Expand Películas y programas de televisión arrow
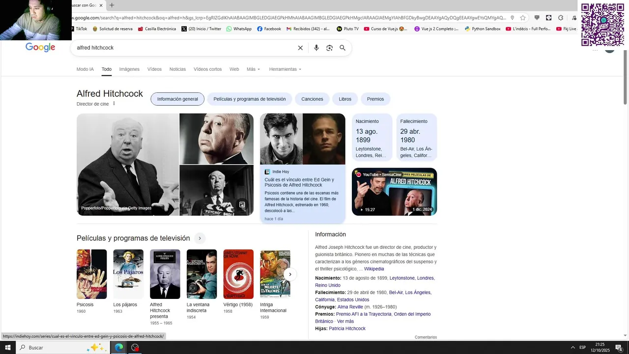The image size is (629, 354). coord(200,238)
